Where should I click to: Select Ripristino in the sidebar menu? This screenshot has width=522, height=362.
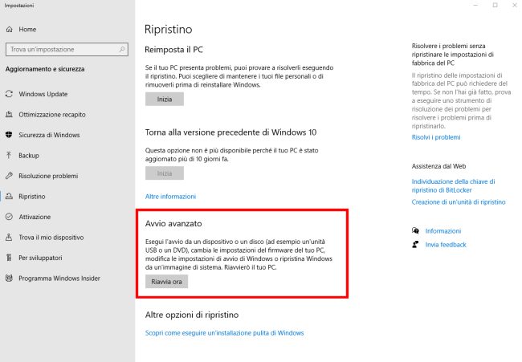click(33, 197)
